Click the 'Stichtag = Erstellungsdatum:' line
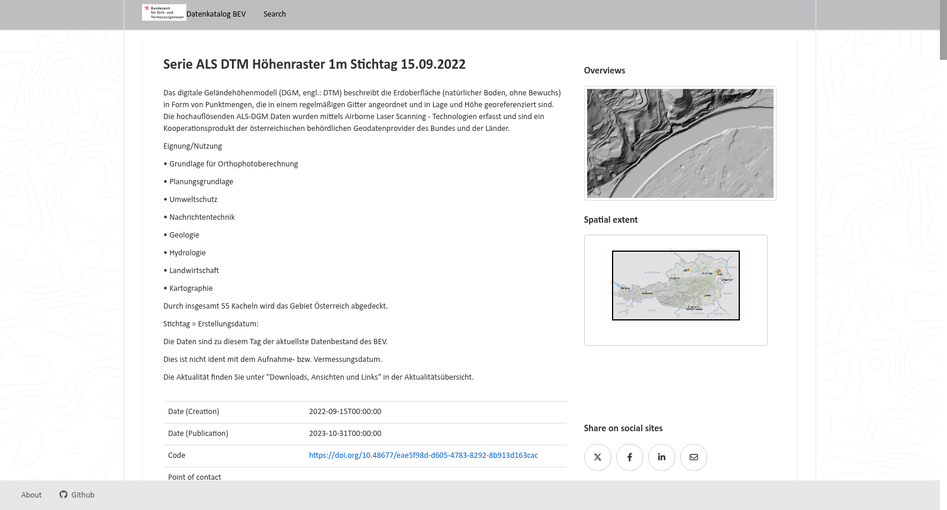 pyautogui.click(x=211, y=324)
